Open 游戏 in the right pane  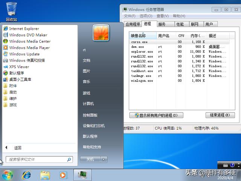point(86,93)
